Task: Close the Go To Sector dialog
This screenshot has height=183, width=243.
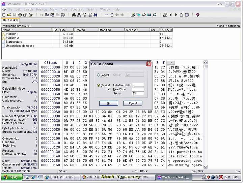Action: 148,64
